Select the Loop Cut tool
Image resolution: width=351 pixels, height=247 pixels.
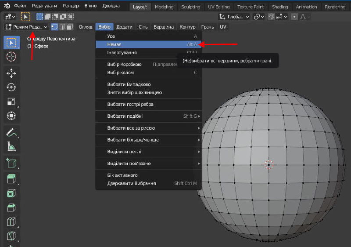(11, 222)
